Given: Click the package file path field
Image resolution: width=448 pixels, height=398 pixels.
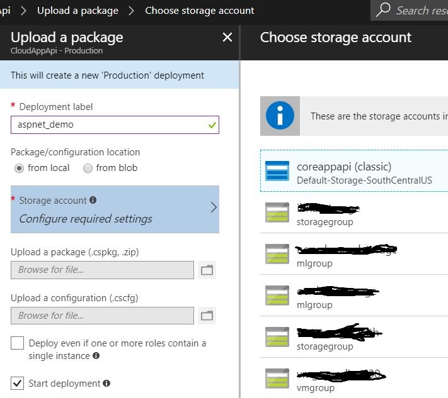Looking at the screenshot, I should click(x=102, y=270).
